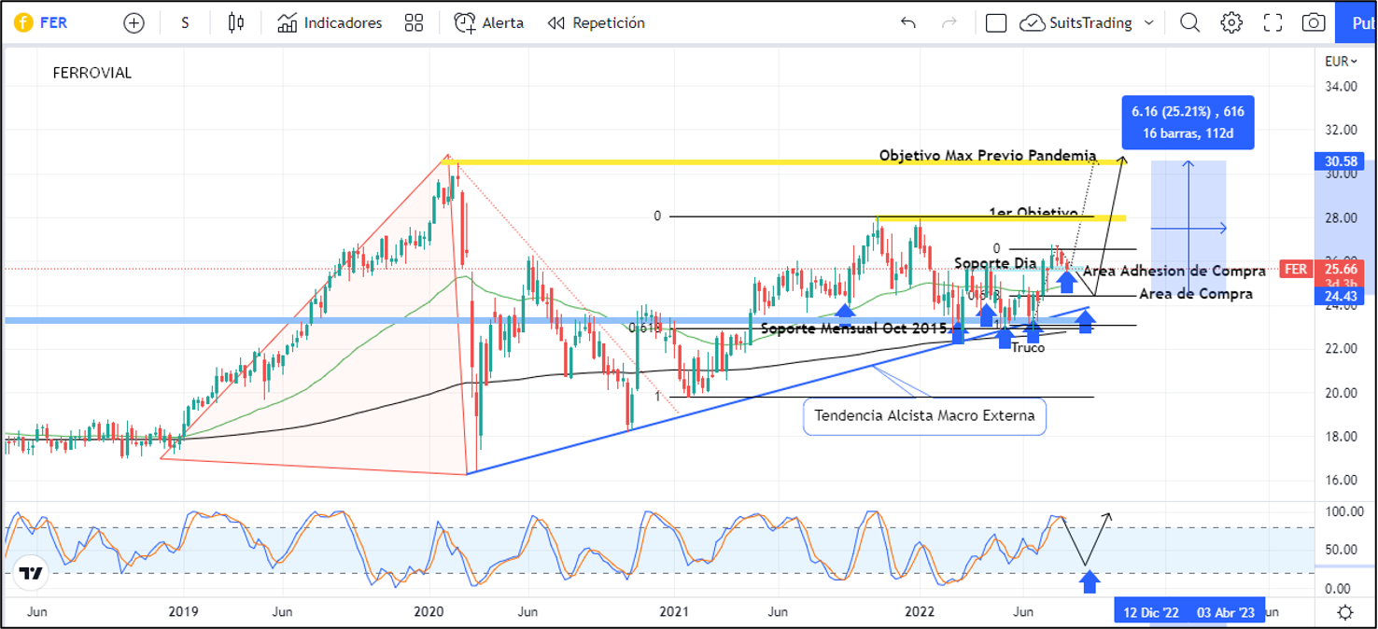Take a chart snapshot with camera icon
Screen dimensions: 1378x629
pos(1314,23)
